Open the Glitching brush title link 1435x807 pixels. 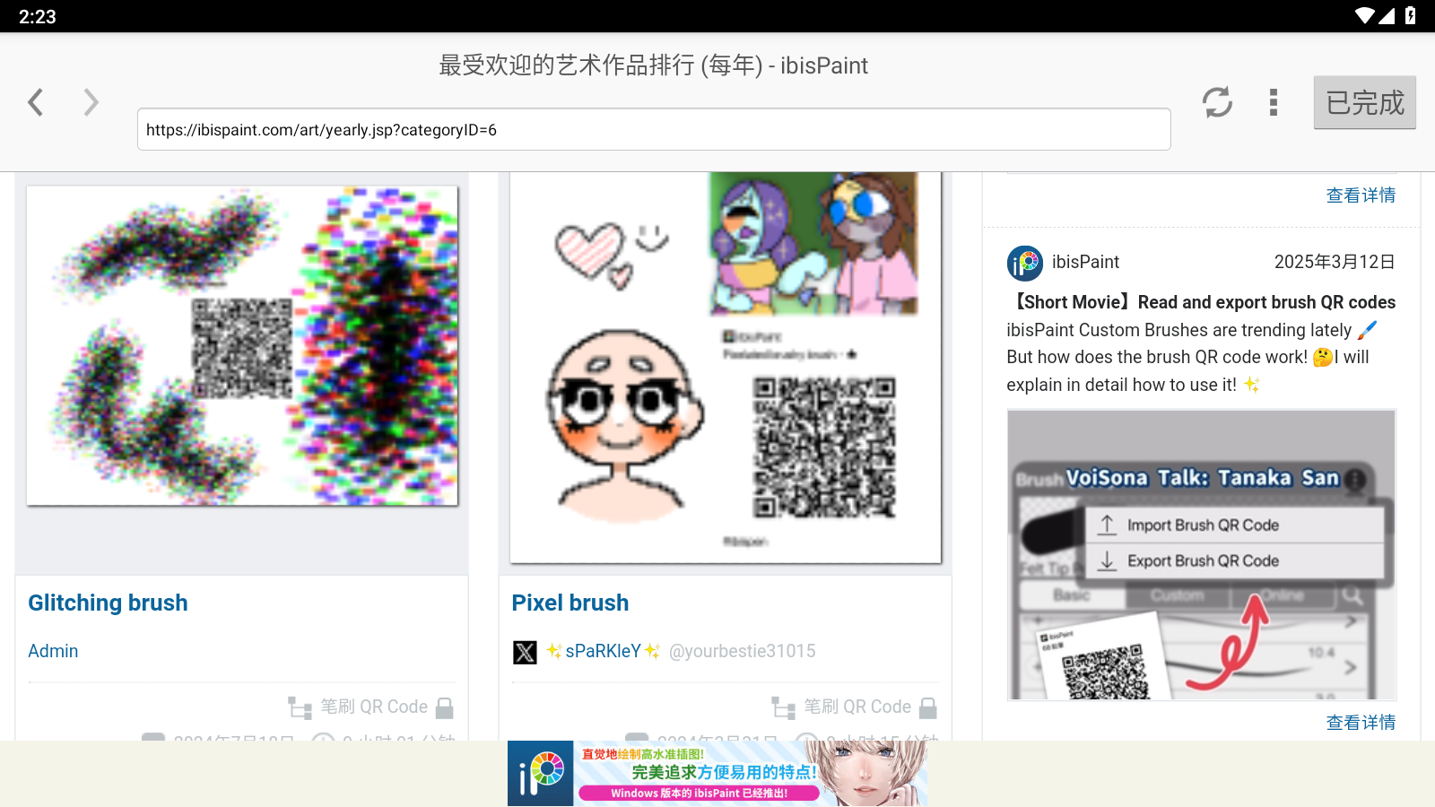click(108, 603)
